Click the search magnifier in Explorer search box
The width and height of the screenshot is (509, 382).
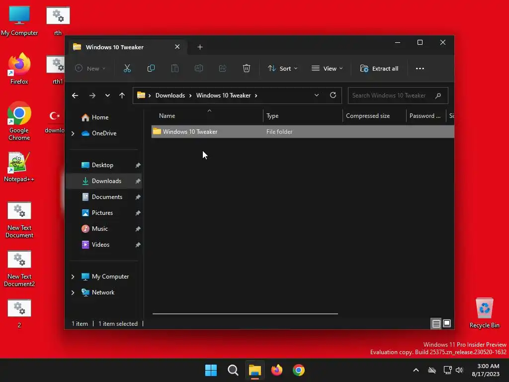(438, 95)
